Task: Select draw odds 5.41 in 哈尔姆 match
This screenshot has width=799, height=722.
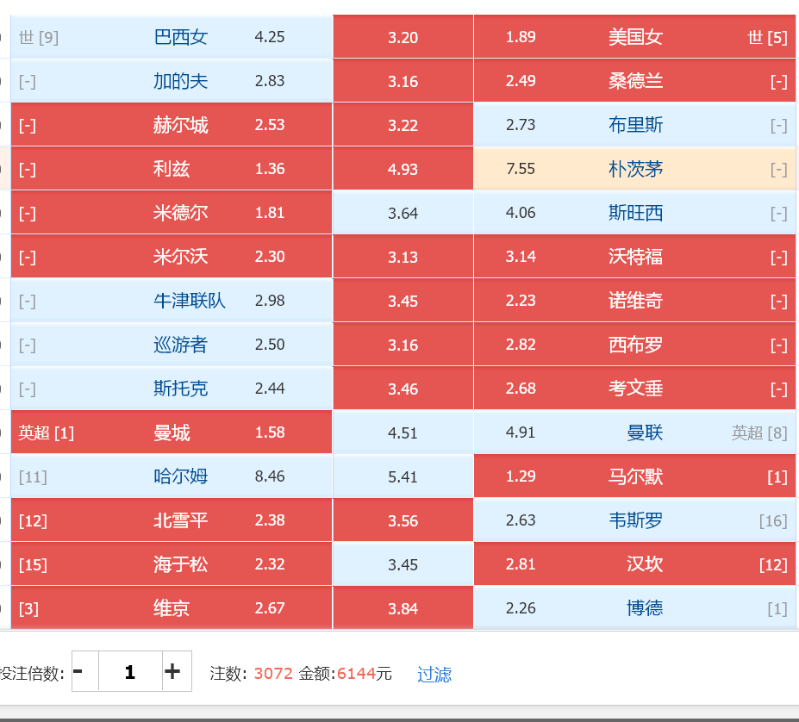Action: pyautogui.click(x=403, y=476)
